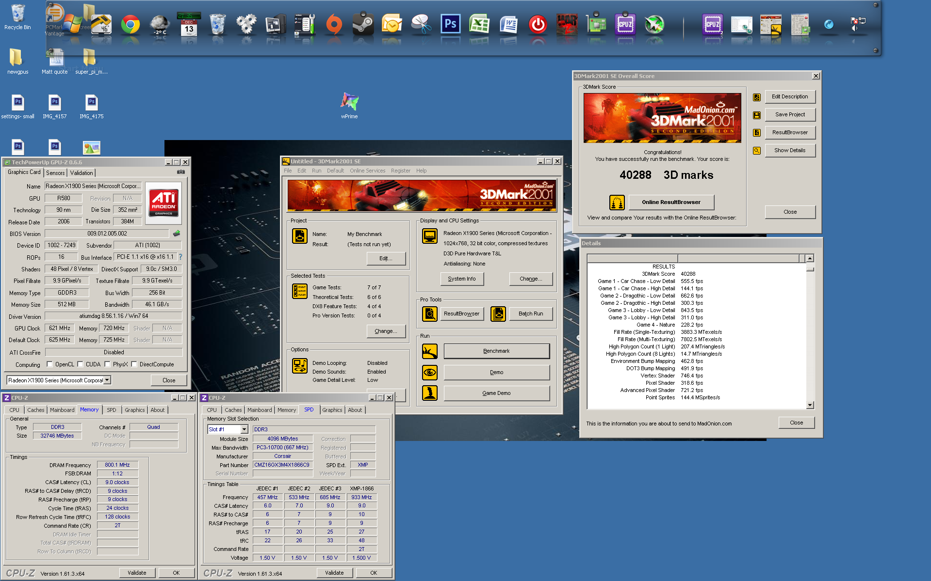The width and height of the screenshot is (931, 581).
Task: Open Excel from the dock
Action: coord(479,24)
